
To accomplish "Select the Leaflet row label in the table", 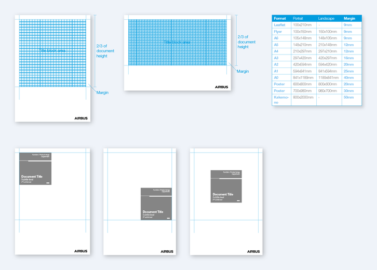I will click(279, 25).
